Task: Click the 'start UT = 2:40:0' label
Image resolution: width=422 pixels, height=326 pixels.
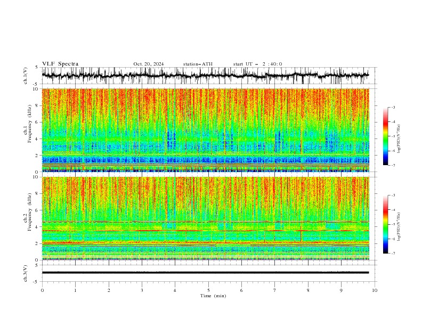Action: tap(257, 64)
